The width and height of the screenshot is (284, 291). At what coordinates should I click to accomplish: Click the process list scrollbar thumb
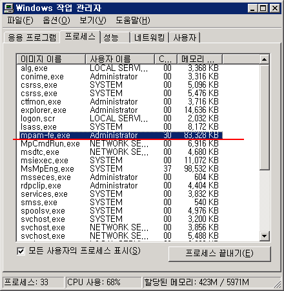264,117
